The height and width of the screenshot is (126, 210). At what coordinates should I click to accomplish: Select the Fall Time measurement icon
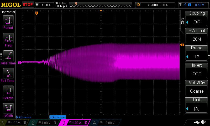(8, 73)
